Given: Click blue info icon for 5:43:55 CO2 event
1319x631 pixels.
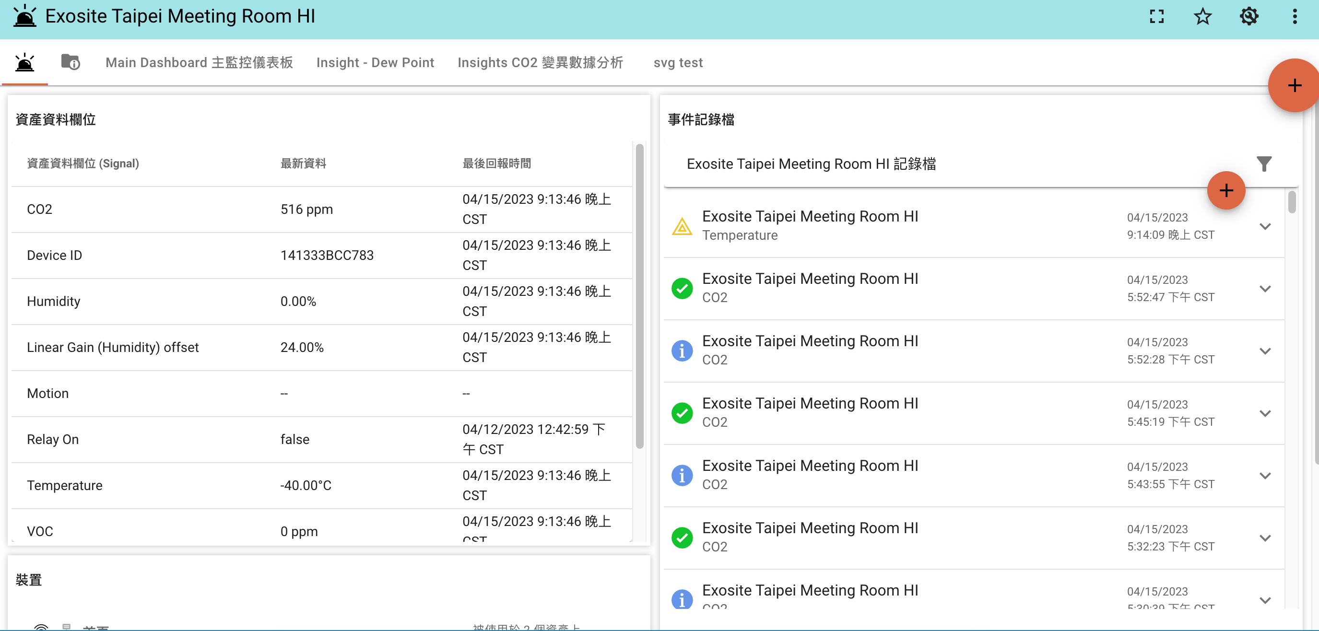Looking at the screenshot, I should 682,476.
